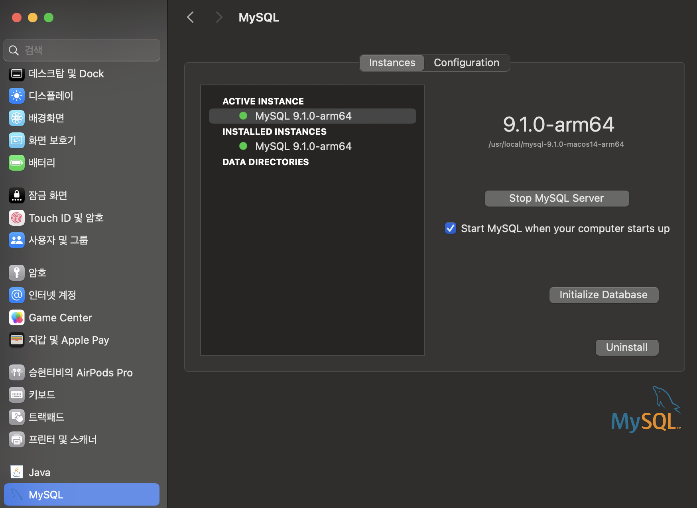Go back with the left chevron
Image resolution: width=697 pixels, height=508 pixels.
(x=191, y=17)
